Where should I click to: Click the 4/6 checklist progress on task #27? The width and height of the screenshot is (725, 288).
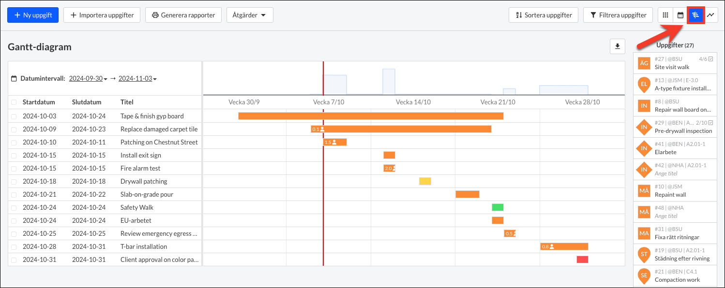click(x=705, y=58)
